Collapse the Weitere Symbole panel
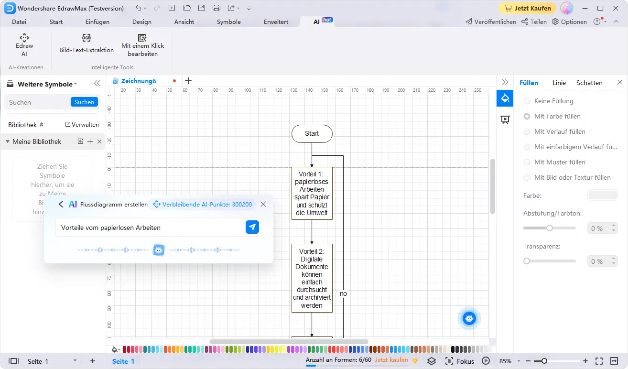This screenshot has width=628, height=369. point(97,83)
